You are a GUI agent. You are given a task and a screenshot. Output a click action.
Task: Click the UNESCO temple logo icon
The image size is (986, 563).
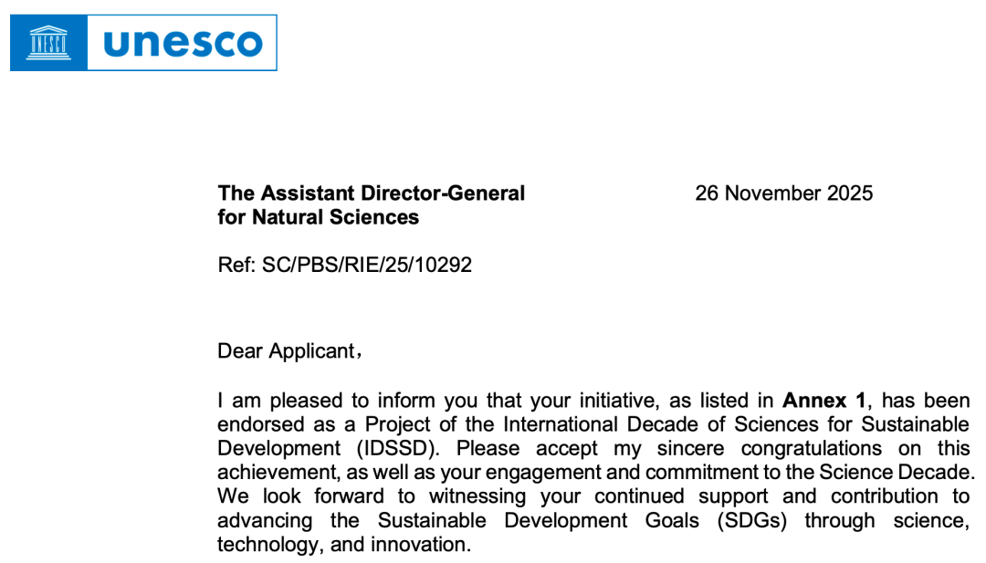(x=49, y=43)
